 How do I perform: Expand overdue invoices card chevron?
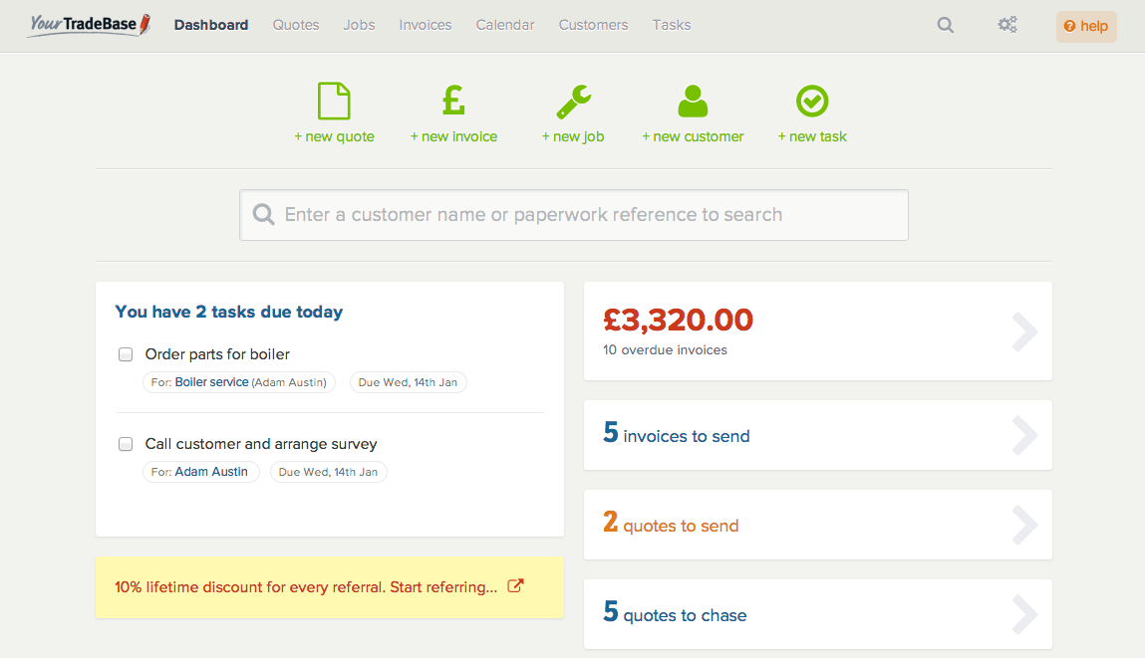tap(1024, 332)
